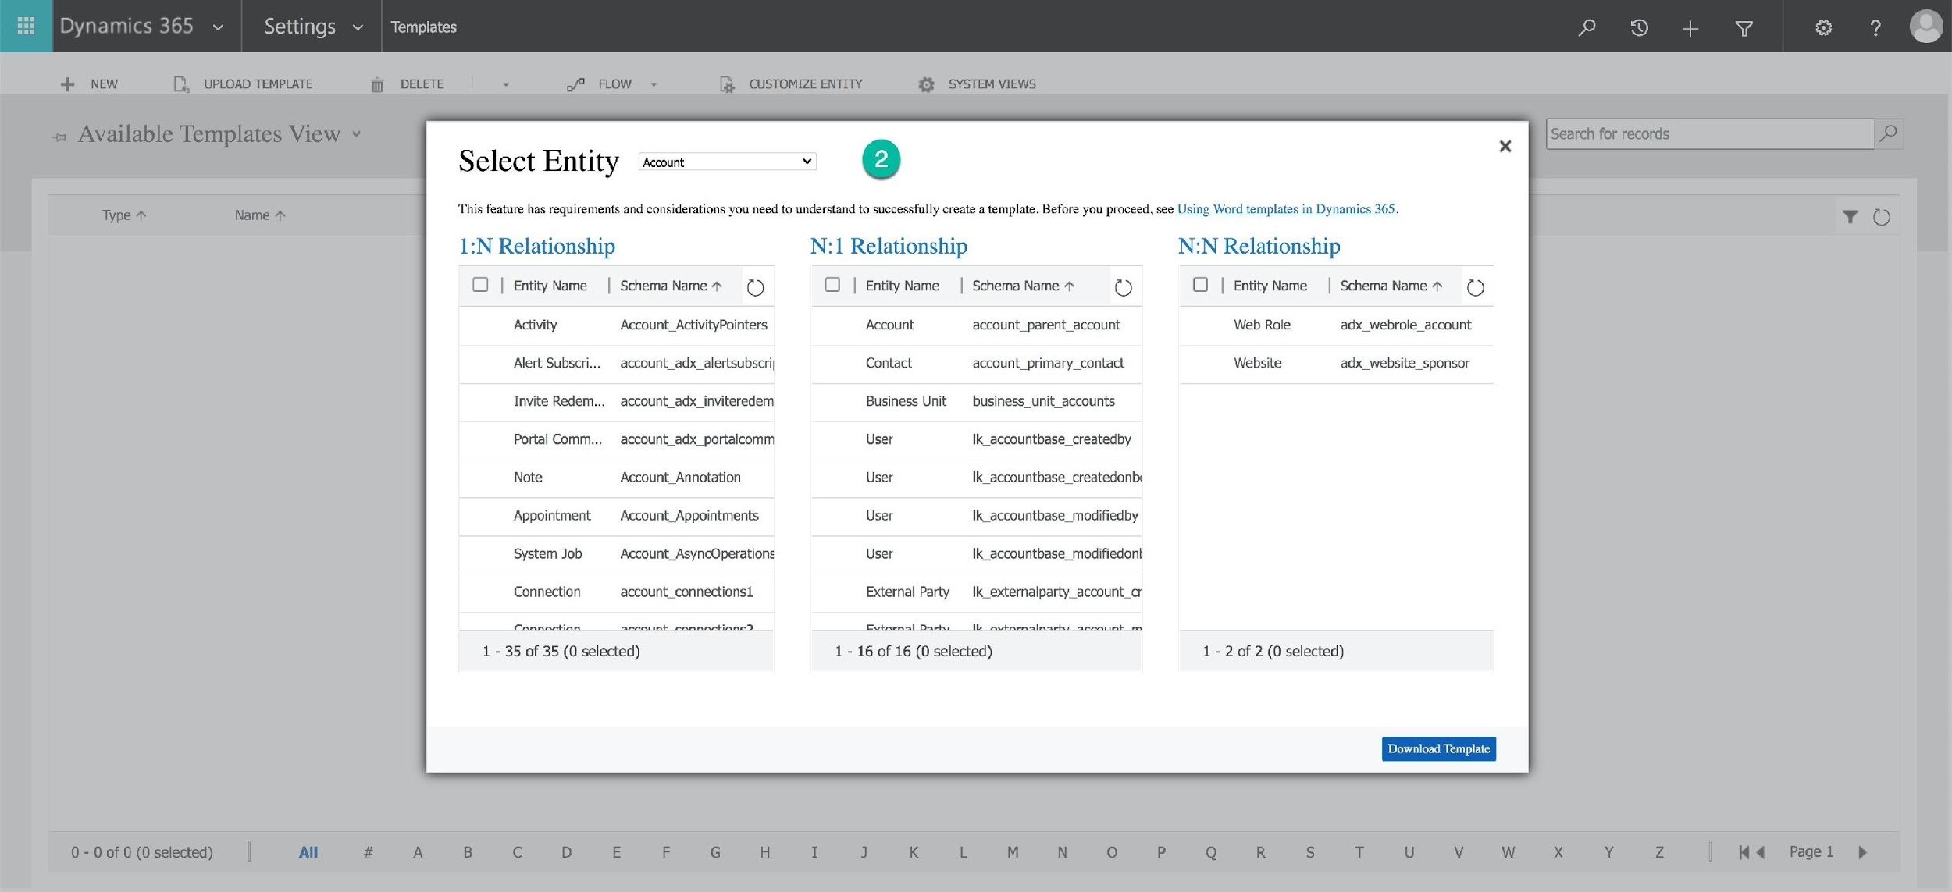The height and width of the screenshot is (892, 1952).
Task: Expand Available Templates View selector
Action: (357, 134)
